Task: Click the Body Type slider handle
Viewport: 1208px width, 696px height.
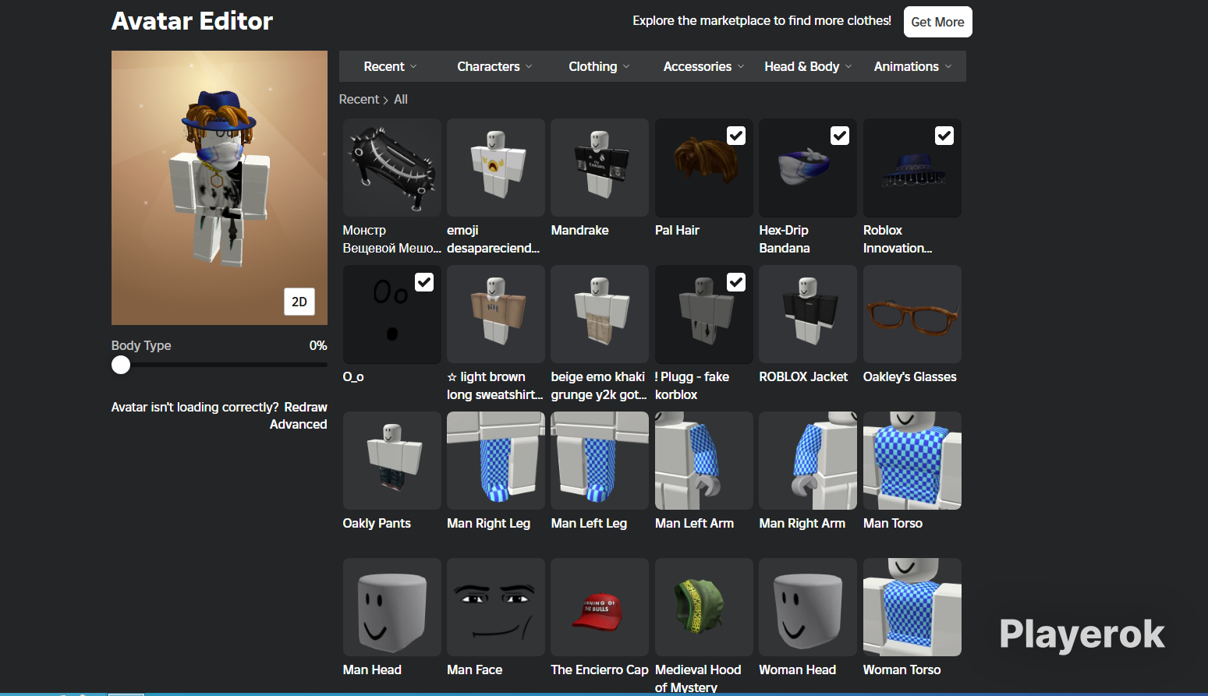Action: click(x=121, y=365)
